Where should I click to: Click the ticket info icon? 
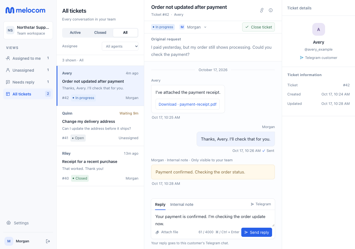coord(271,10)
